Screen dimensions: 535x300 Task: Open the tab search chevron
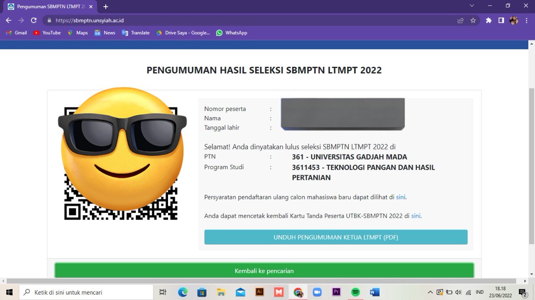pos(472,6)
